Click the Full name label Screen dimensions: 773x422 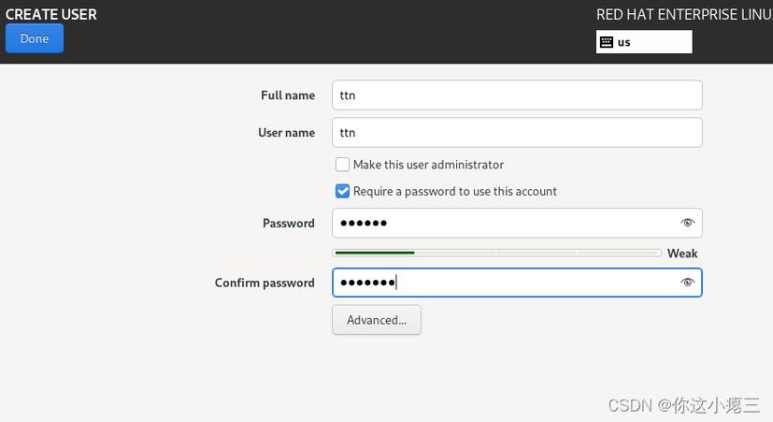(288, 95)
